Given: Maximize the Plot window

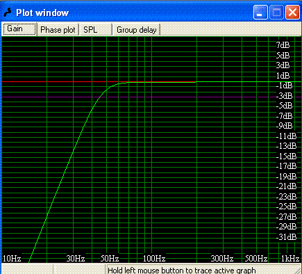Looking at the screenshot, I should [x=276, y=13].
